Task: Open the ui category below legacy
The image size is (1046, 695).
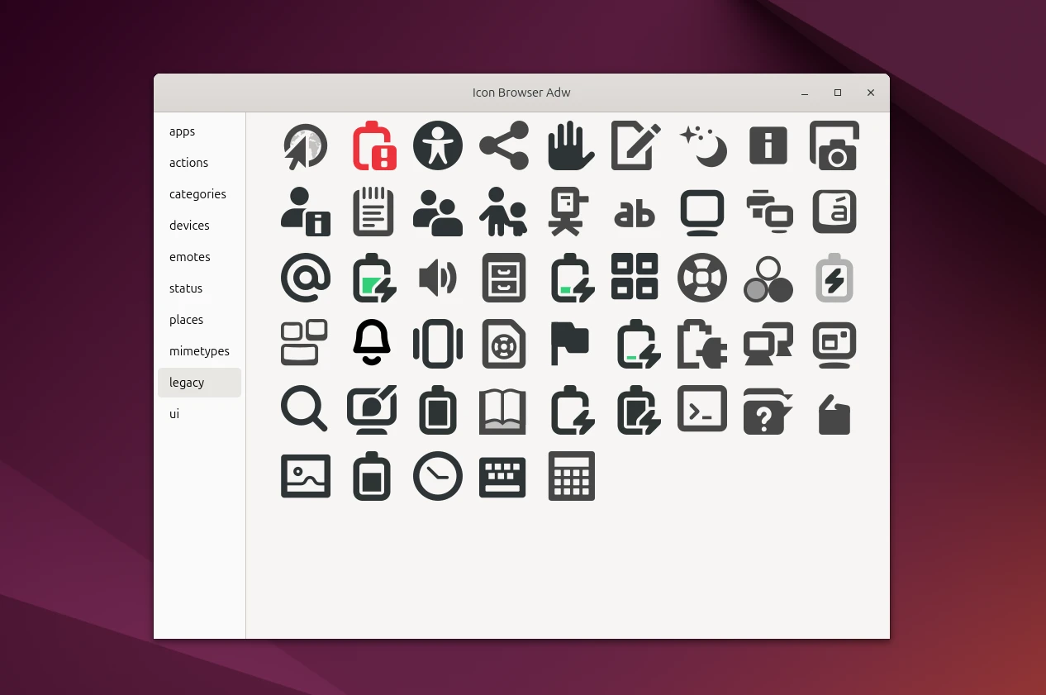Action: (x=174, y=413)
